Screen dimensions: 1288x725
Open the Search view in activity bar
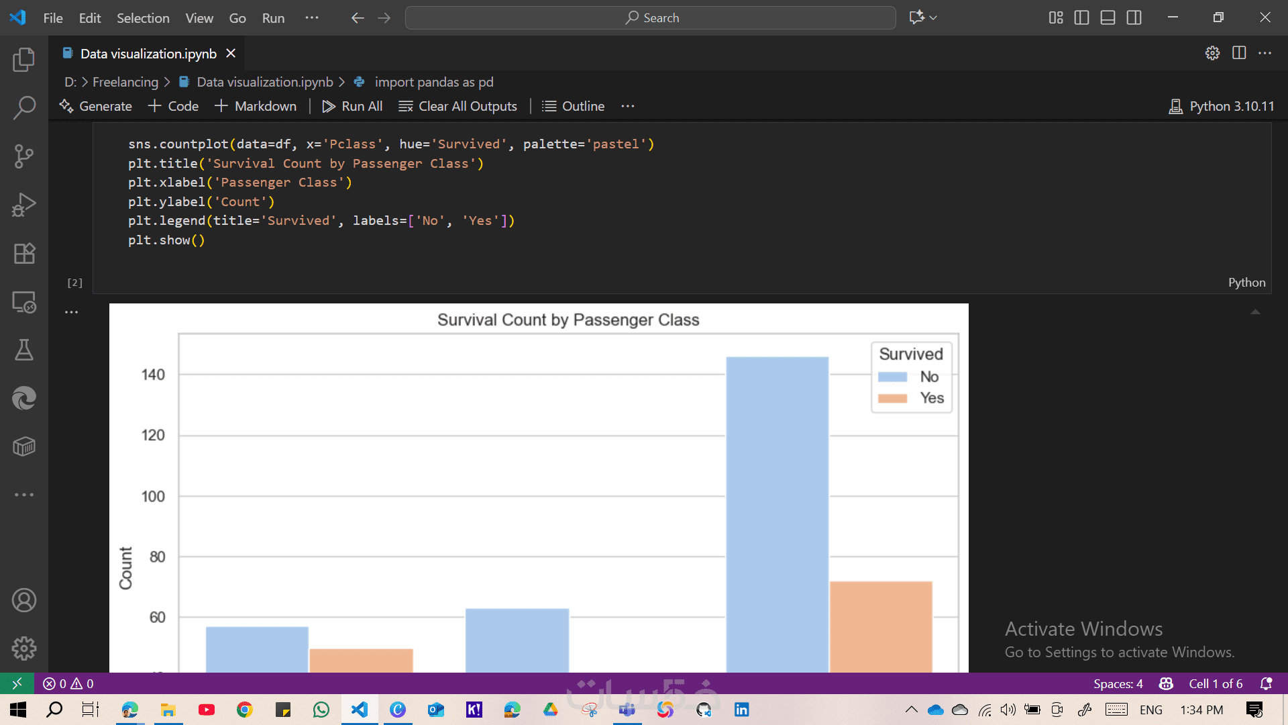coord(24,107)
